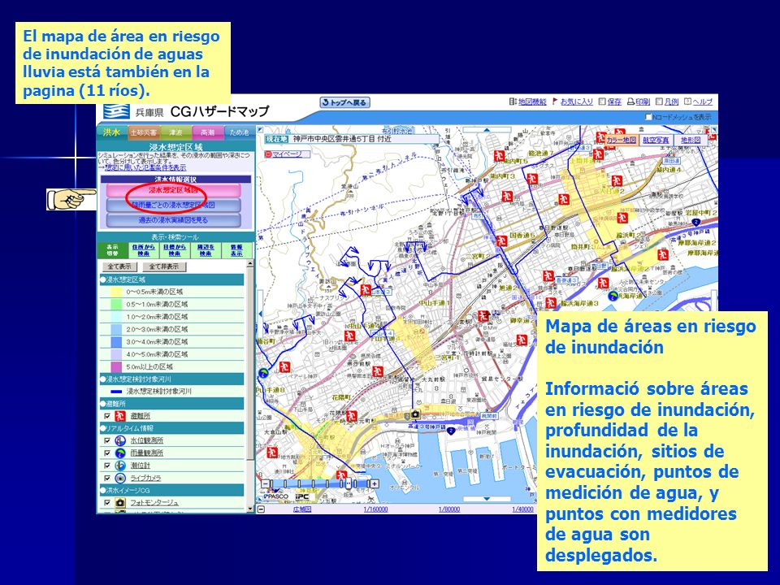The height and width of the screenshot is (585, 780).
Task: Click the printer icon beside 印刷
Action: tap(630, 102)
